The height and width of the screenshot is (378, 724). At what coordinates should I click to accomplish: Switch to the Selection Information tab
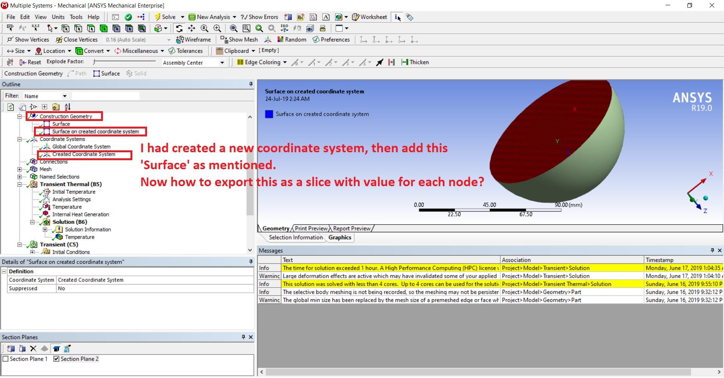[296, 237]
